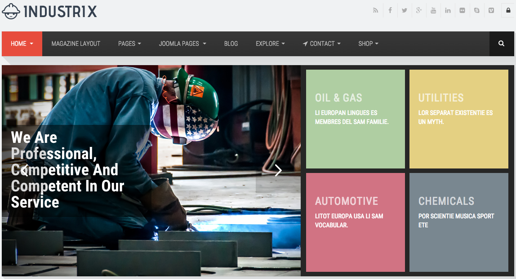516x279 pixels.
Task: Open the Oil & Gas green tile
Action: [x=356, y=119]
